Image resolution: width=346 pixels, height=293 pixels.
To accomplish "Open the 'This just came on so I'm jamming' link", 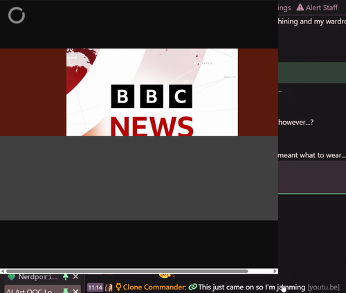I will [252, 287].
